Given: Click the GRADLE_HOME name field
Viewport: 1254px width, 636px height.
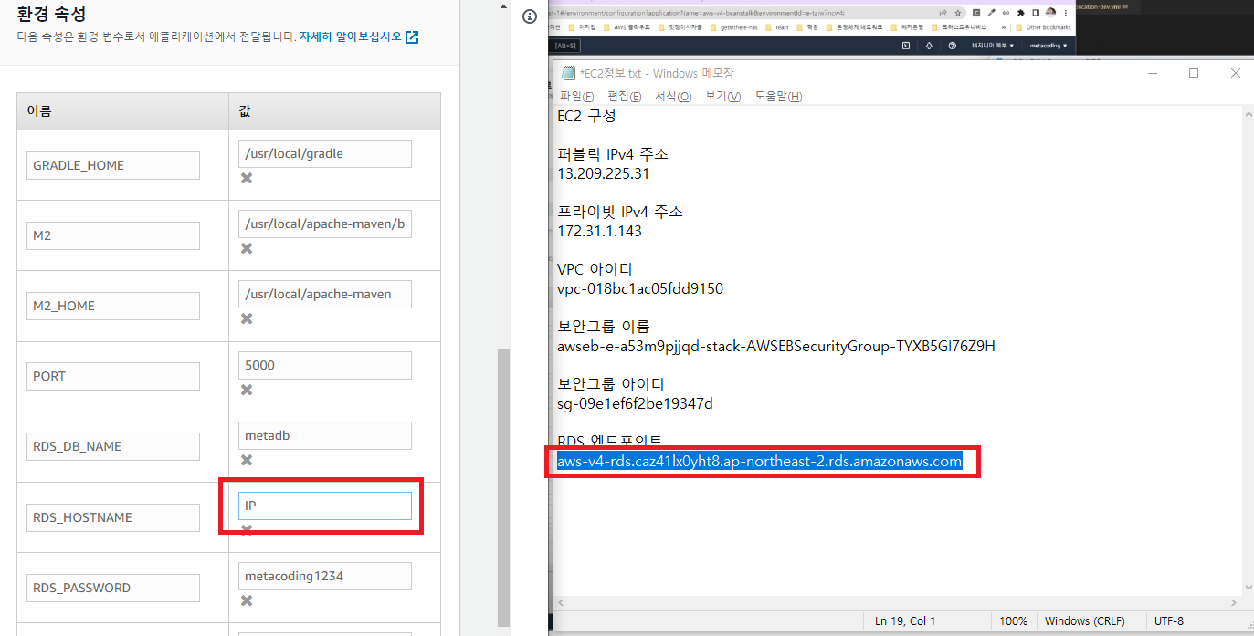Looking at the screenshot, I should 113,165.
